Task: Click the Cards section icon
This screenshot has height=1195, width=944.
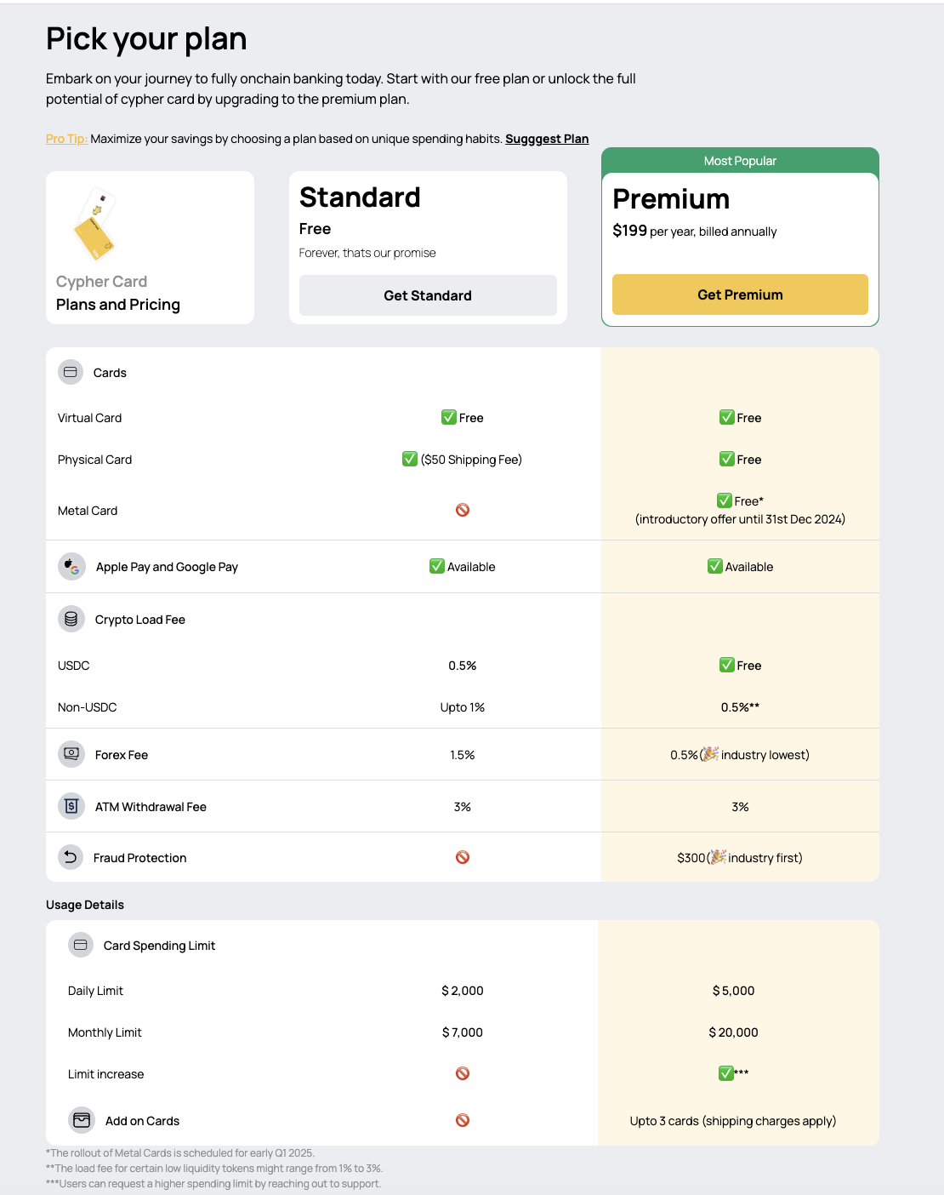Action: (x=71, y=372)
